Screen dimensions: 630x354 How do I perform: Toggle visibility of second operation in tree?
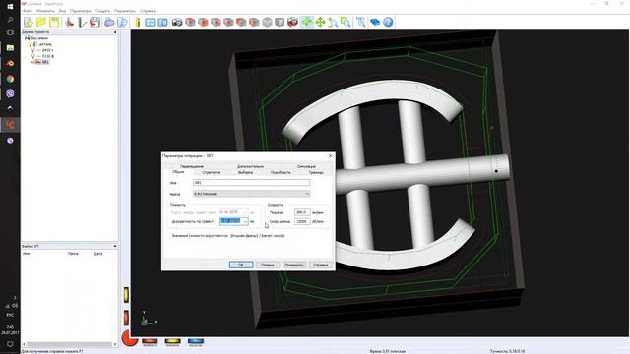(x=32, y=57)
